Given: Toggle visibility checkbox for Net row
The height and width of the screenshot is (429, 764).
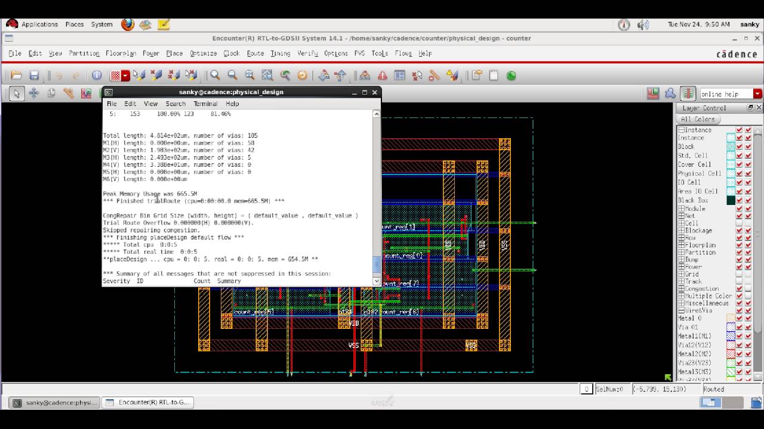Looking at the screenshot, I should [x=740, y=216].
